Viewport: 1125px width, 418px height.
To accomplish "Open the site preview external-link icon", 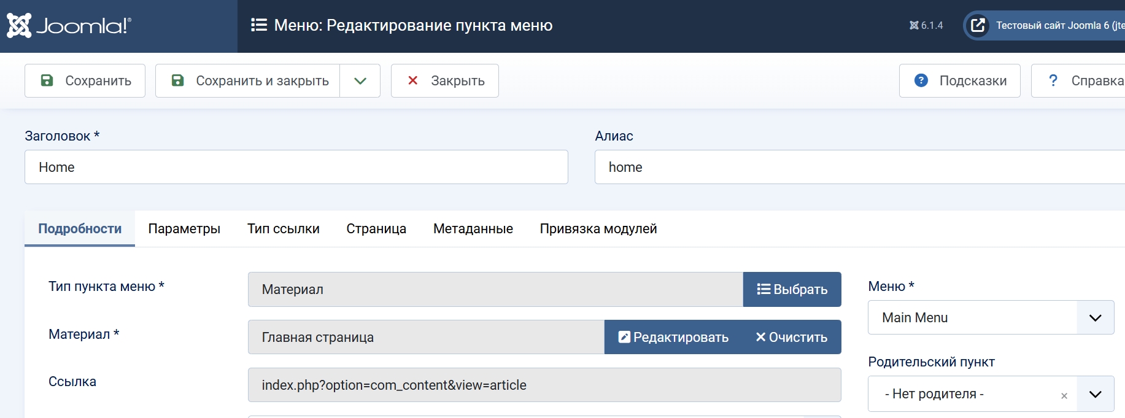I will coord(978,25).
